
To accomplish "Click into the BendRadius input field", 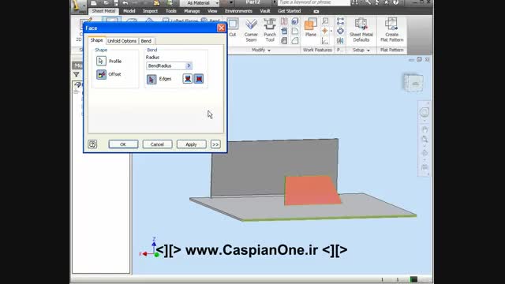I will pyautogui.click(x=166, y=65).
